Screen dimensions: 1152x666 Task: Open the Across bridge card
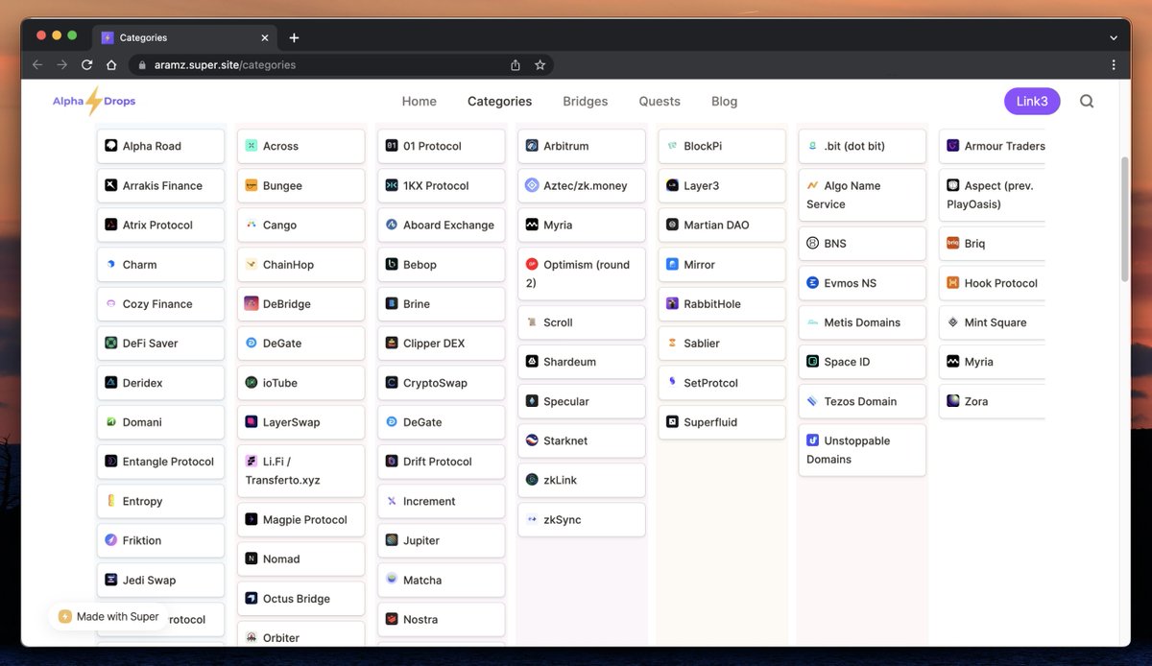tap(300, 146)
